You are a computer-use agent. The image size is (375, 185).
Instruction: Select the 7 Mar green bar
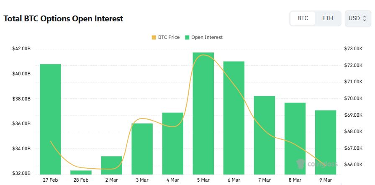coord(264,135)
